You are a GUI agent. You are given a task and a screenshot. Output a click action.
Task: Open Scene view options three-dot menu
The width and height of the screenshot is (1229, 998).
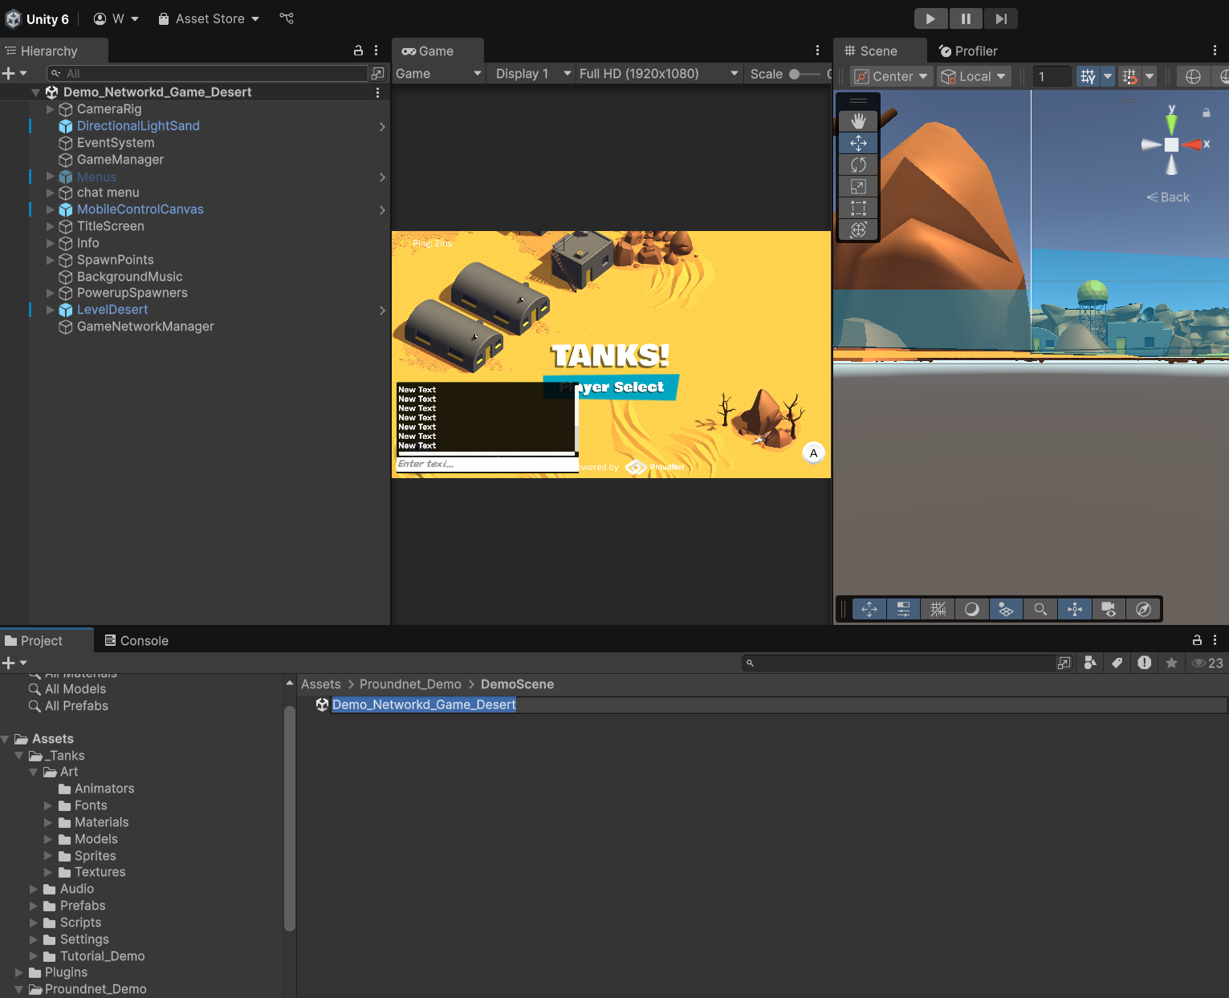click(x=1215, y=51)
